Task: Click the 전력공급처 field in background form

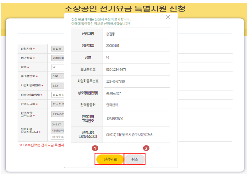Action: pyautogui.click(x=58, y=104)
